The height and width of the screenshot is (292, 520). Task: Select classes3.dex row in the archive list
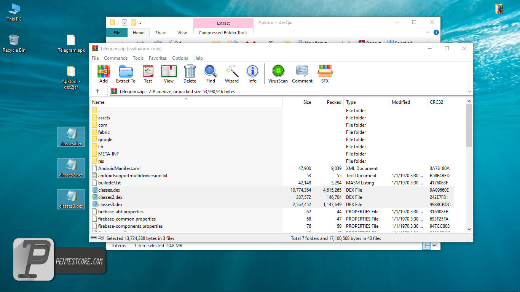(x=272, y=205)
